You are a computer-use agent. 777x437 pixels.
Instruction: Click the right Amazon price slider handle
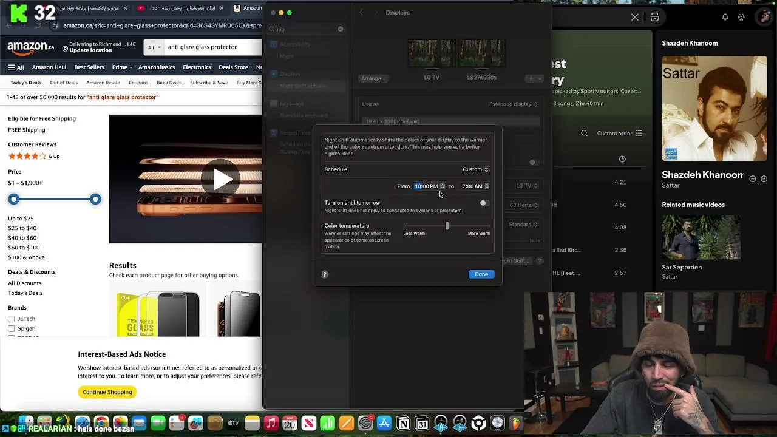tap(95, 199)
